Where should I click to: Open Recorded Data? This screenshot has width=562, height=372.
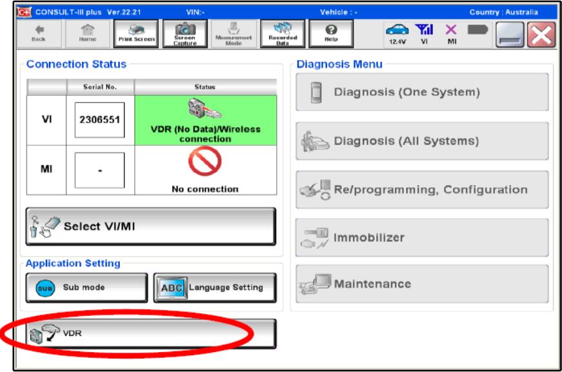(x=283, y=34)
